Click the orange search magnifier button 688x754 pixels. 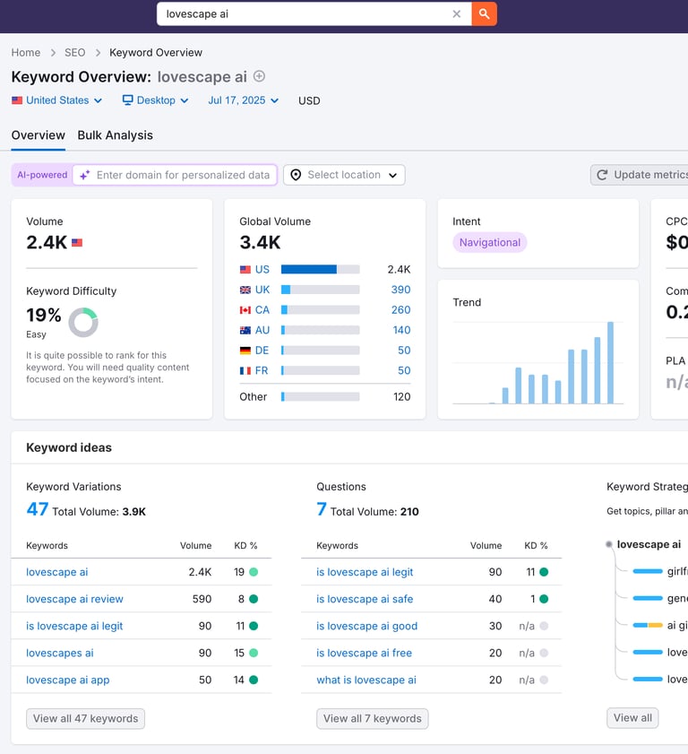[484, 14]
